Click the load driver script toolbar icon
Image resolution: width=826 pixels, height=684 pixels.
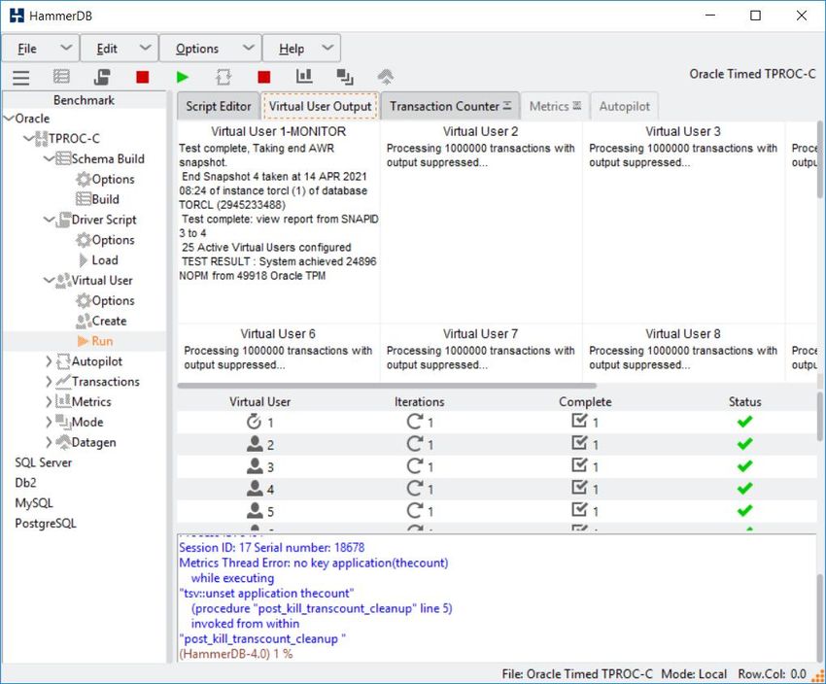tap(102, 78)
